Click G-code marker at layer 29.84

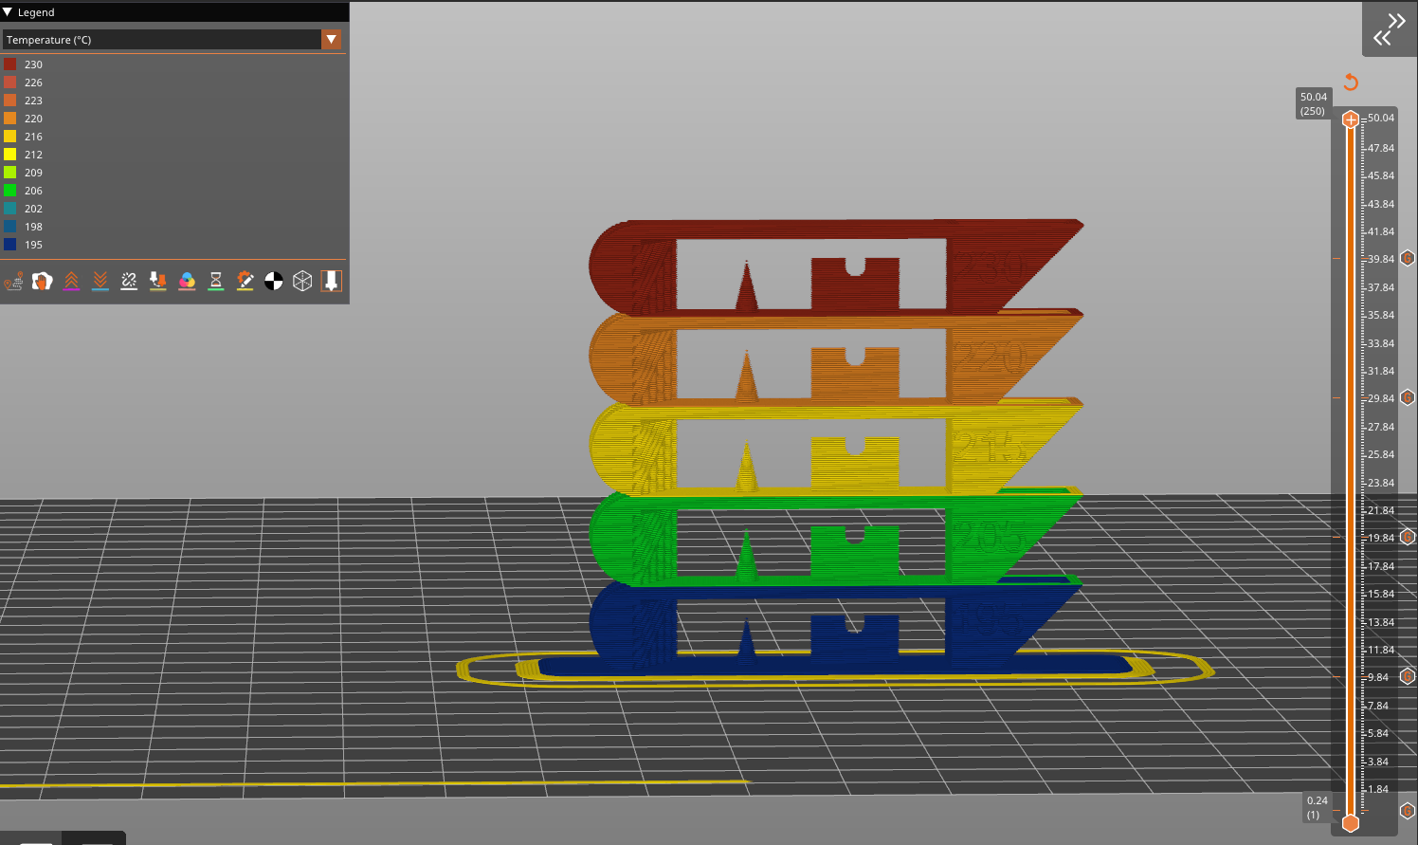pyautogui.click(x=1408, y=397)
